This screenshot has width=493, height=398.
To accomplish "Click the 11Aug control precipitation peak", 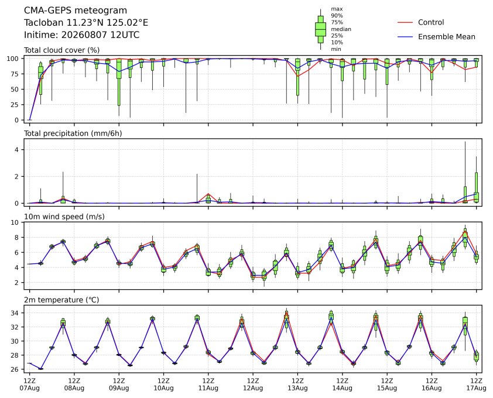I will point(208,194).
